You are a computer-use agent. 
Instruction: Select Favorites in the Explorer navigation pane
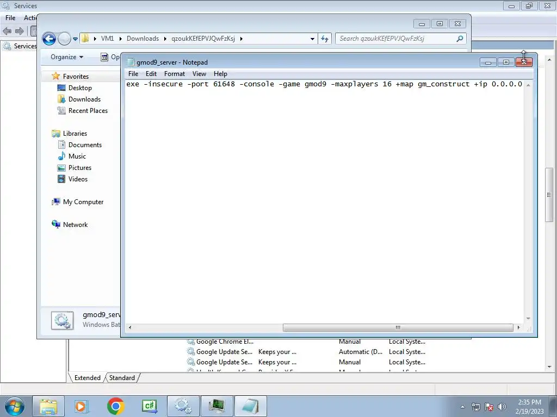76,76
